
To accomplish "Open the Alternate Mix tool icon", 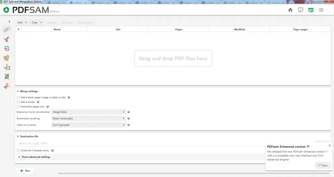I will (x=7, y=76).
